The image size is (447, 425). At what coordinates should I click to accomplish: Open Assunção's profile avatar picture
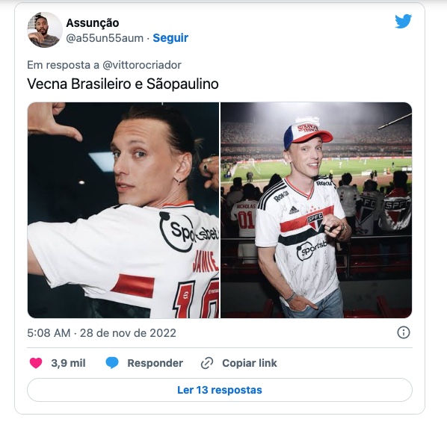[45, 30]
